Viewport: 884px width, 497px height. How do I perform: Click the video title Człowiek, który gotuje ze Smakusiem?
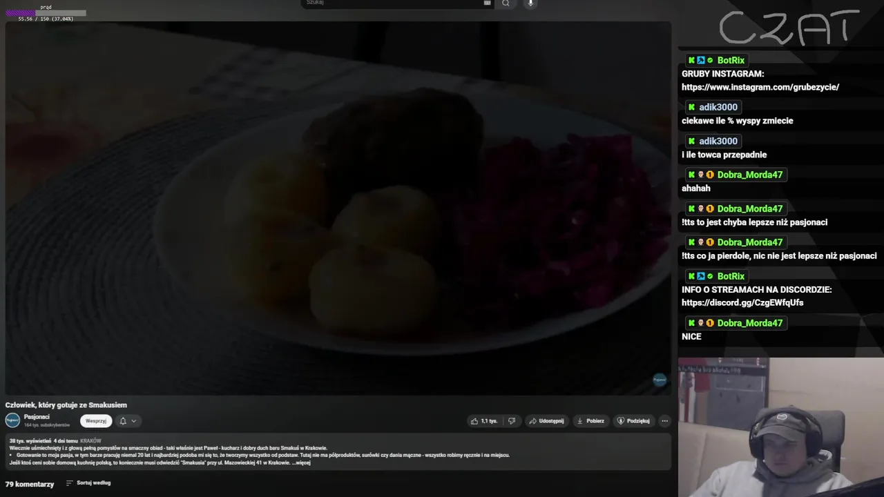click(x=66, y=405)
